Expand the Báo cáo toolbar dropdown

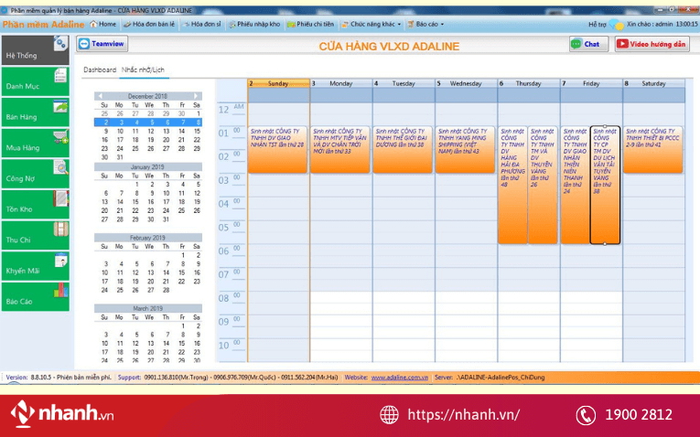tap(425, 24)
